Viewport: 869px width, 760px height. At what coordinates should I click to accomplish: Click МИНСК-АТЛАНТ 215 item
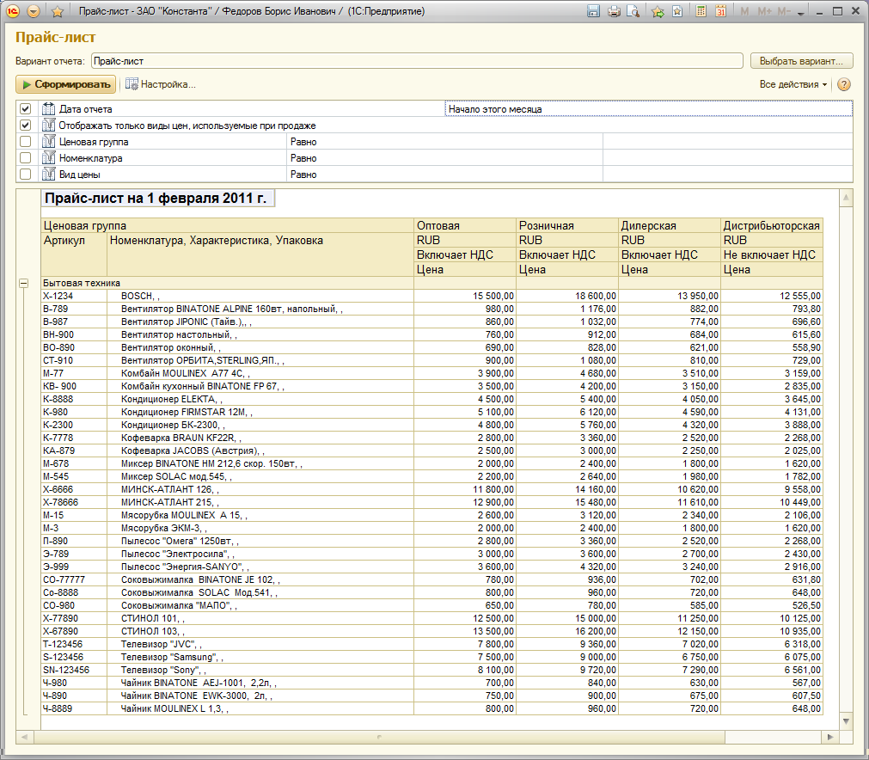click(x=260, y=502)
